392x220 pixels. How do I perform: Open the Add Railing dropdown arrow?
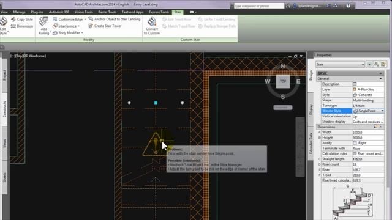tap(50, 32)
